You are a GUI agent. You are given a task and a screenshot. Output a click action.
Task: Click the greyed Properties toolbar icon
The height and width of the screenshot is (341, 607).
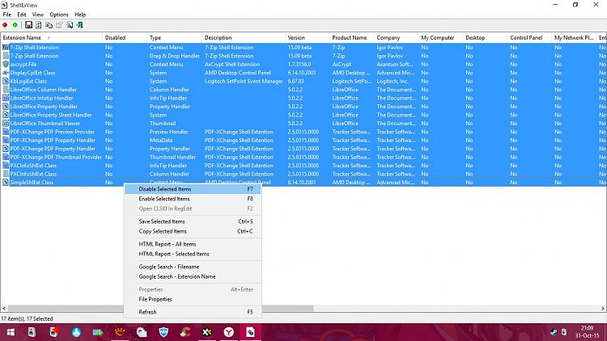[59, 25]
